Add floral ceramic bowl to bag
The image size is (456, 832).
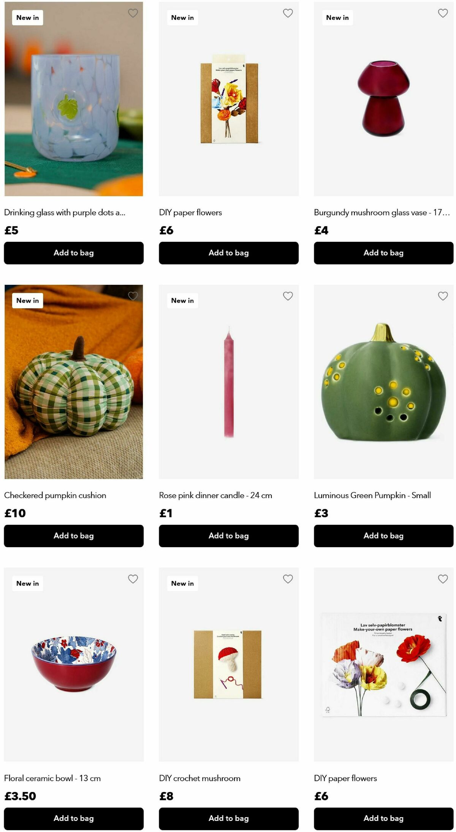pos(73,818)
